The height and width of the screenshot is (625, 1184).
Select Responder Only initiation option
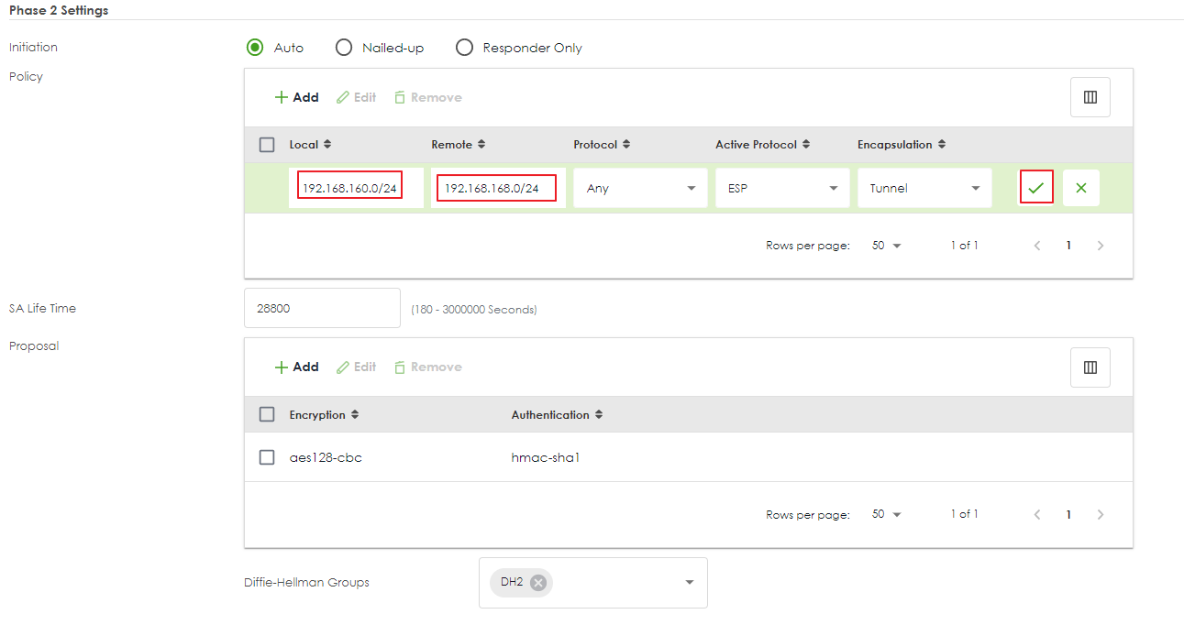point(465,48)
